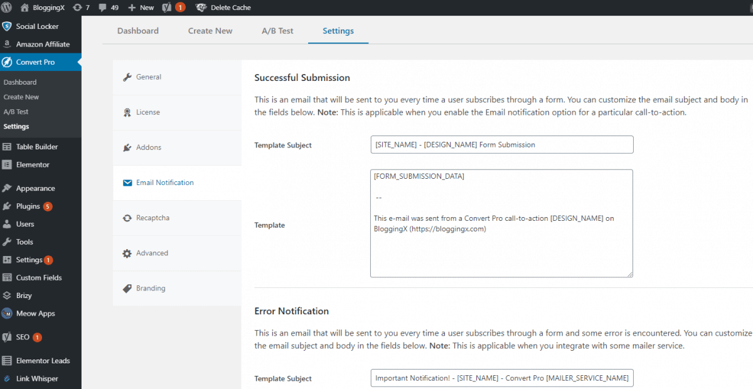Screen dimensions: 753x389
Task: Focus the Successful Submission Template Subject field
Action: pos(502,144)
